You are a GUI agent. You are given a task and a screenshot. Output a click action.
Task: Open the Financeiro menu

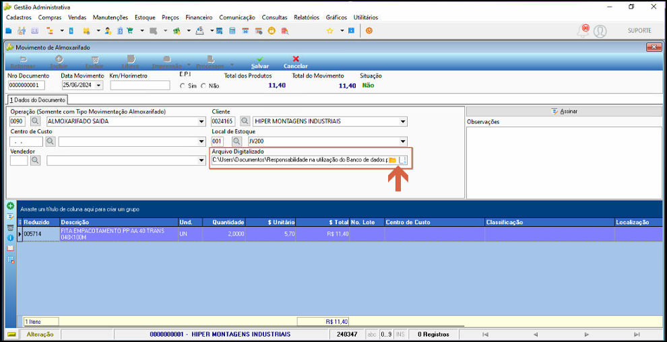click(199, 18)
